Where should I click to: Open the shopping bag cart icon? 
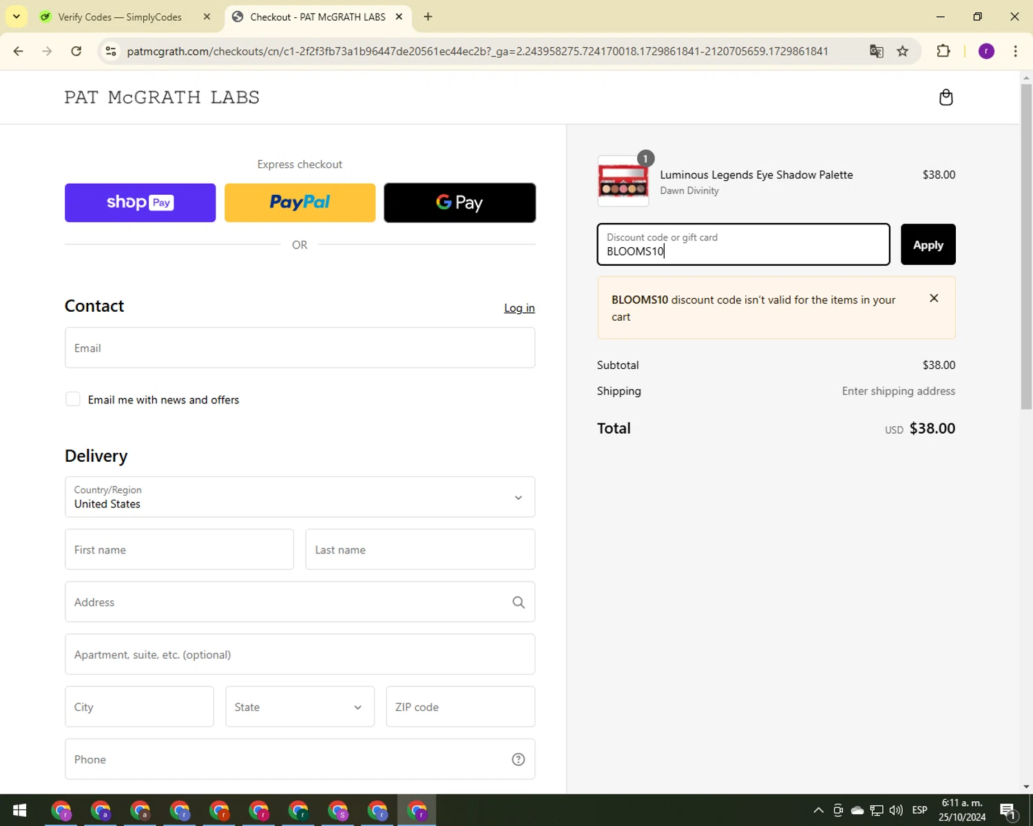[946, 97]
